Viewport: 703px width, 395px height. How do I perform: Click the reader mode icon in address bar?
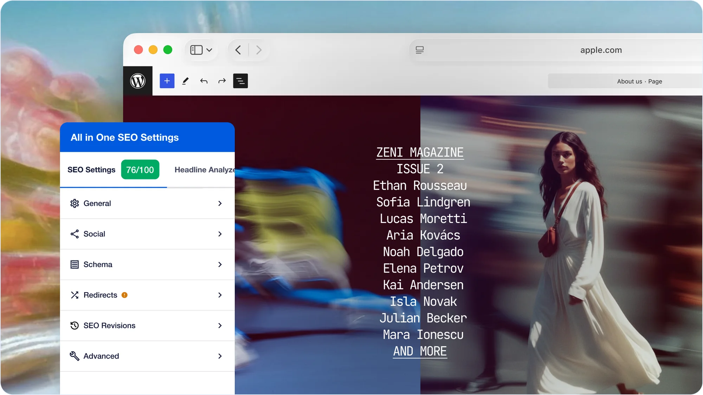420,50
